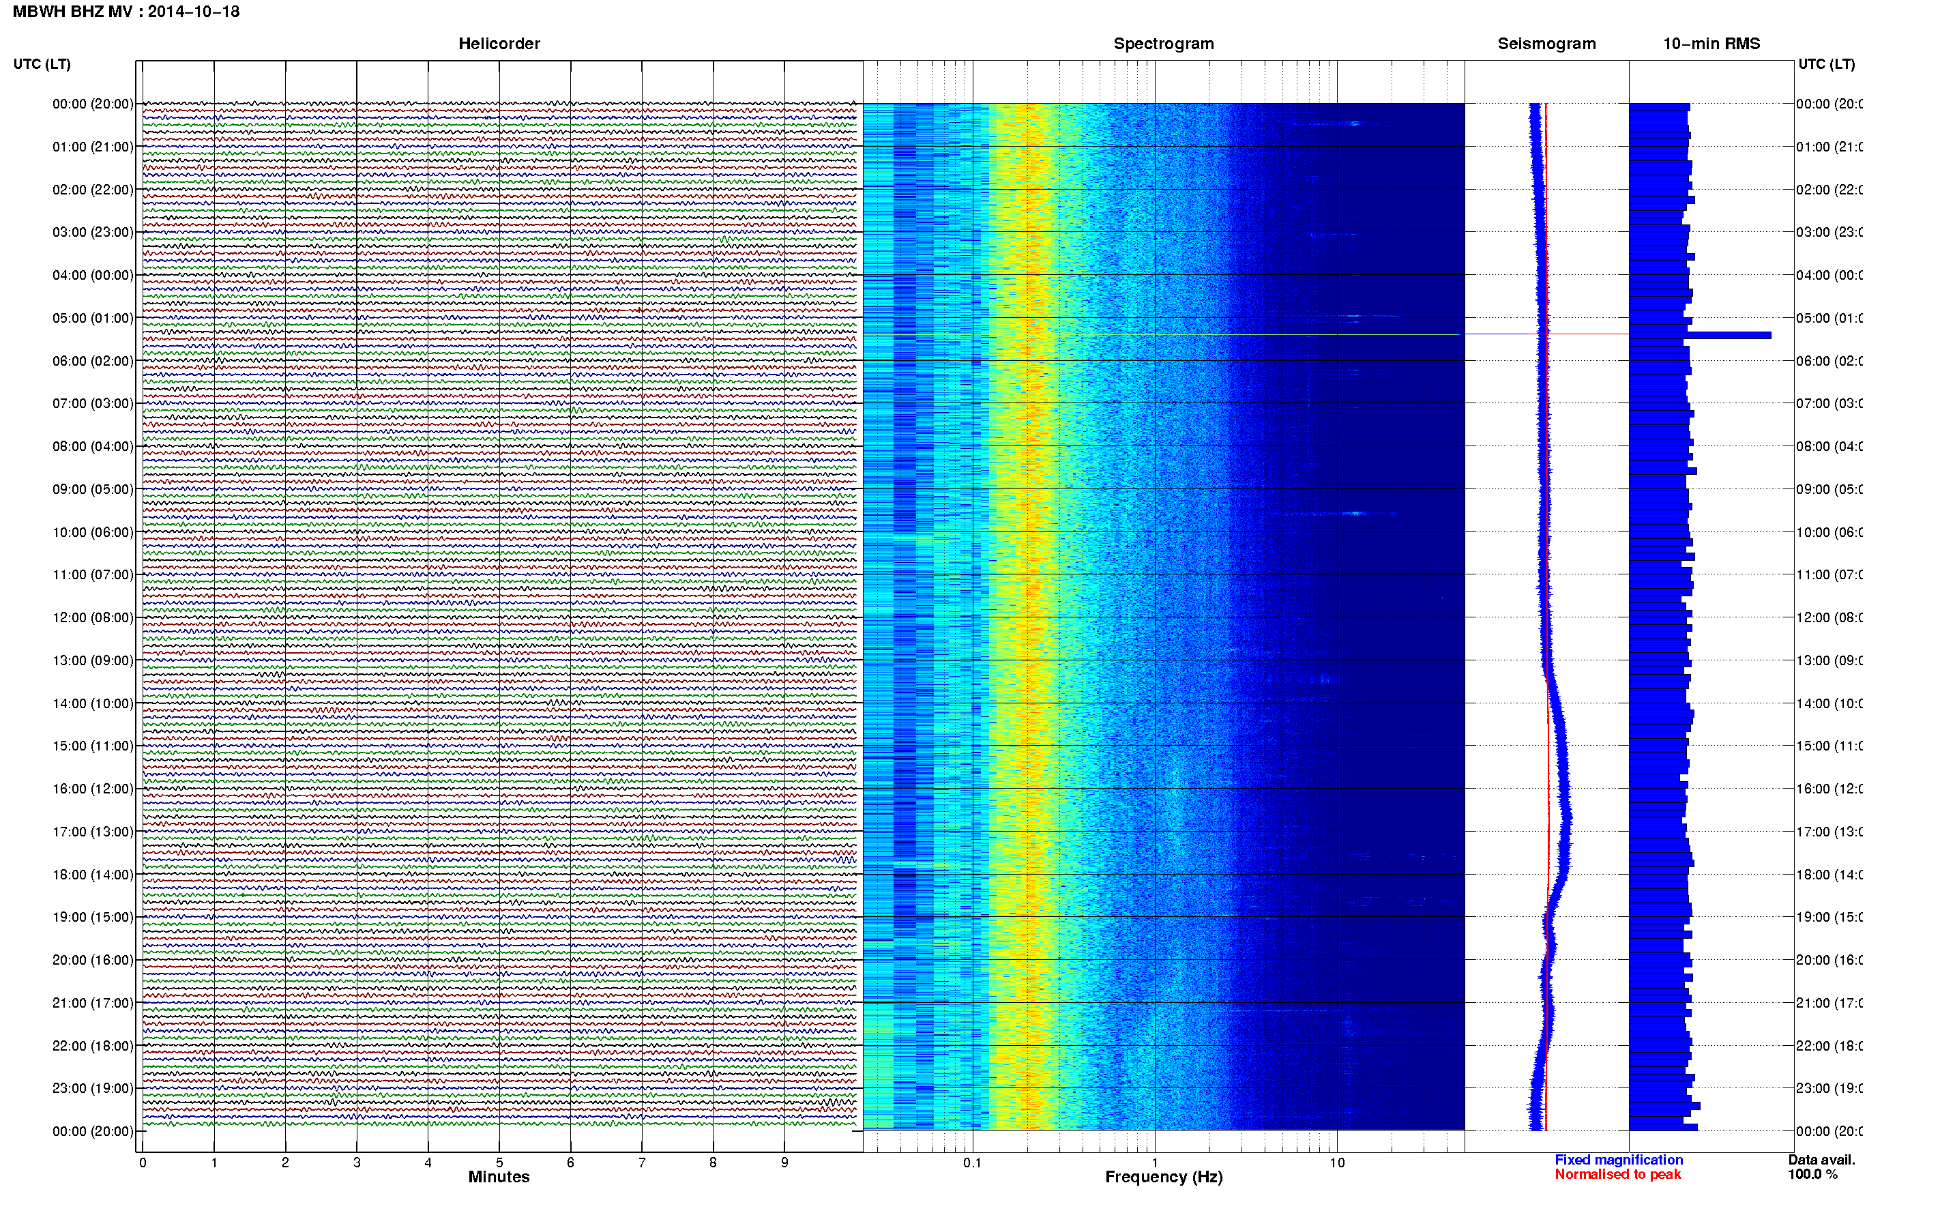Image resolution: width=1940 pixels, height=1213 pixels.
Task: Click the 'Normalised to peak' red legend text
Action: pos(1617,1175)
